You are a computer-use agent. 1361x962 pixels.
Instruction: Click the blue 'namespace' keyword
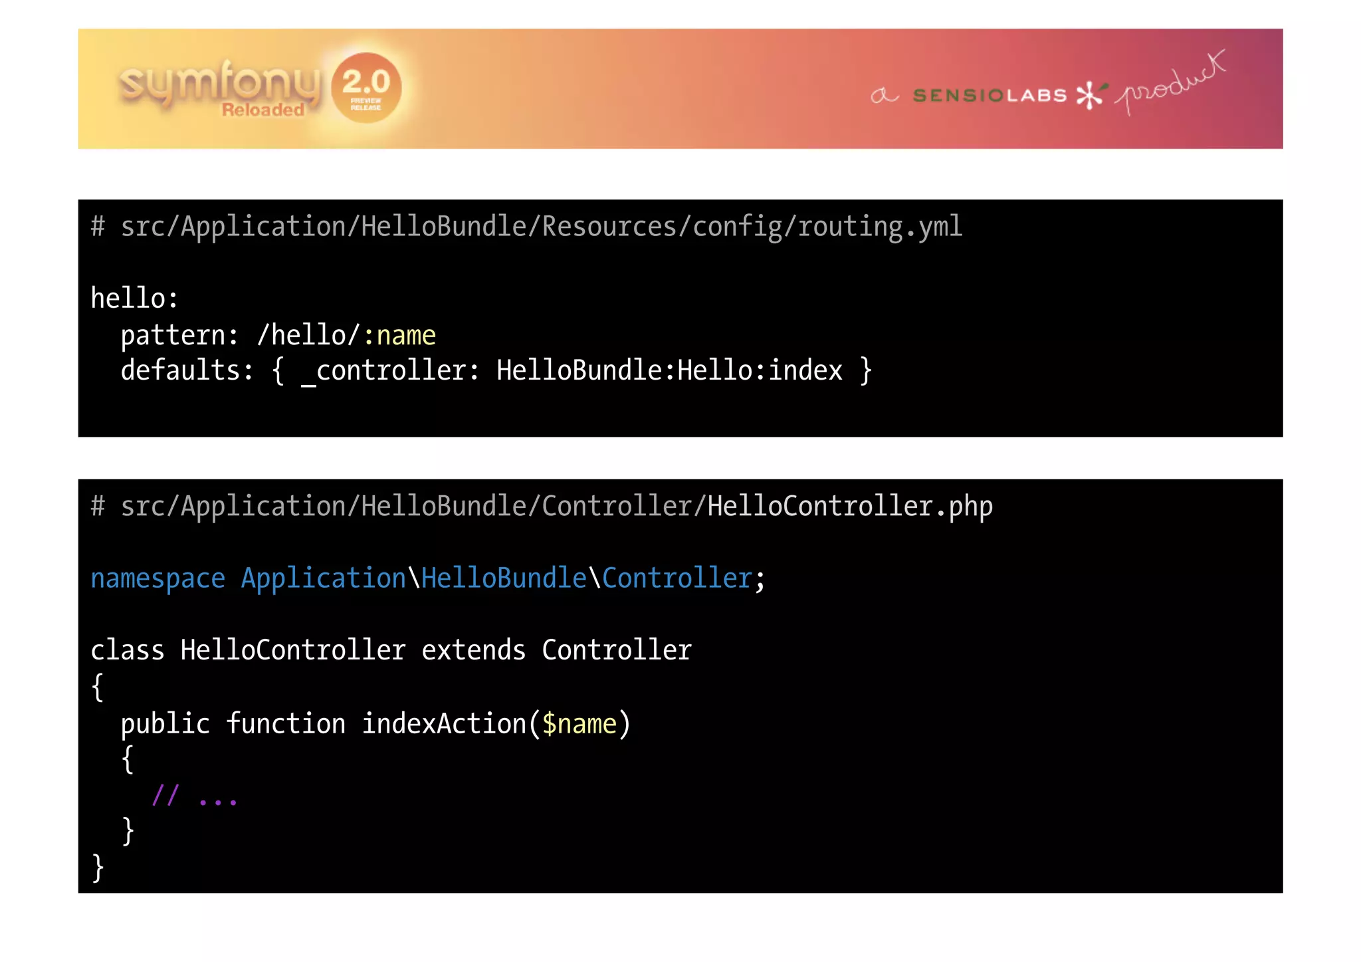[157, 578]
